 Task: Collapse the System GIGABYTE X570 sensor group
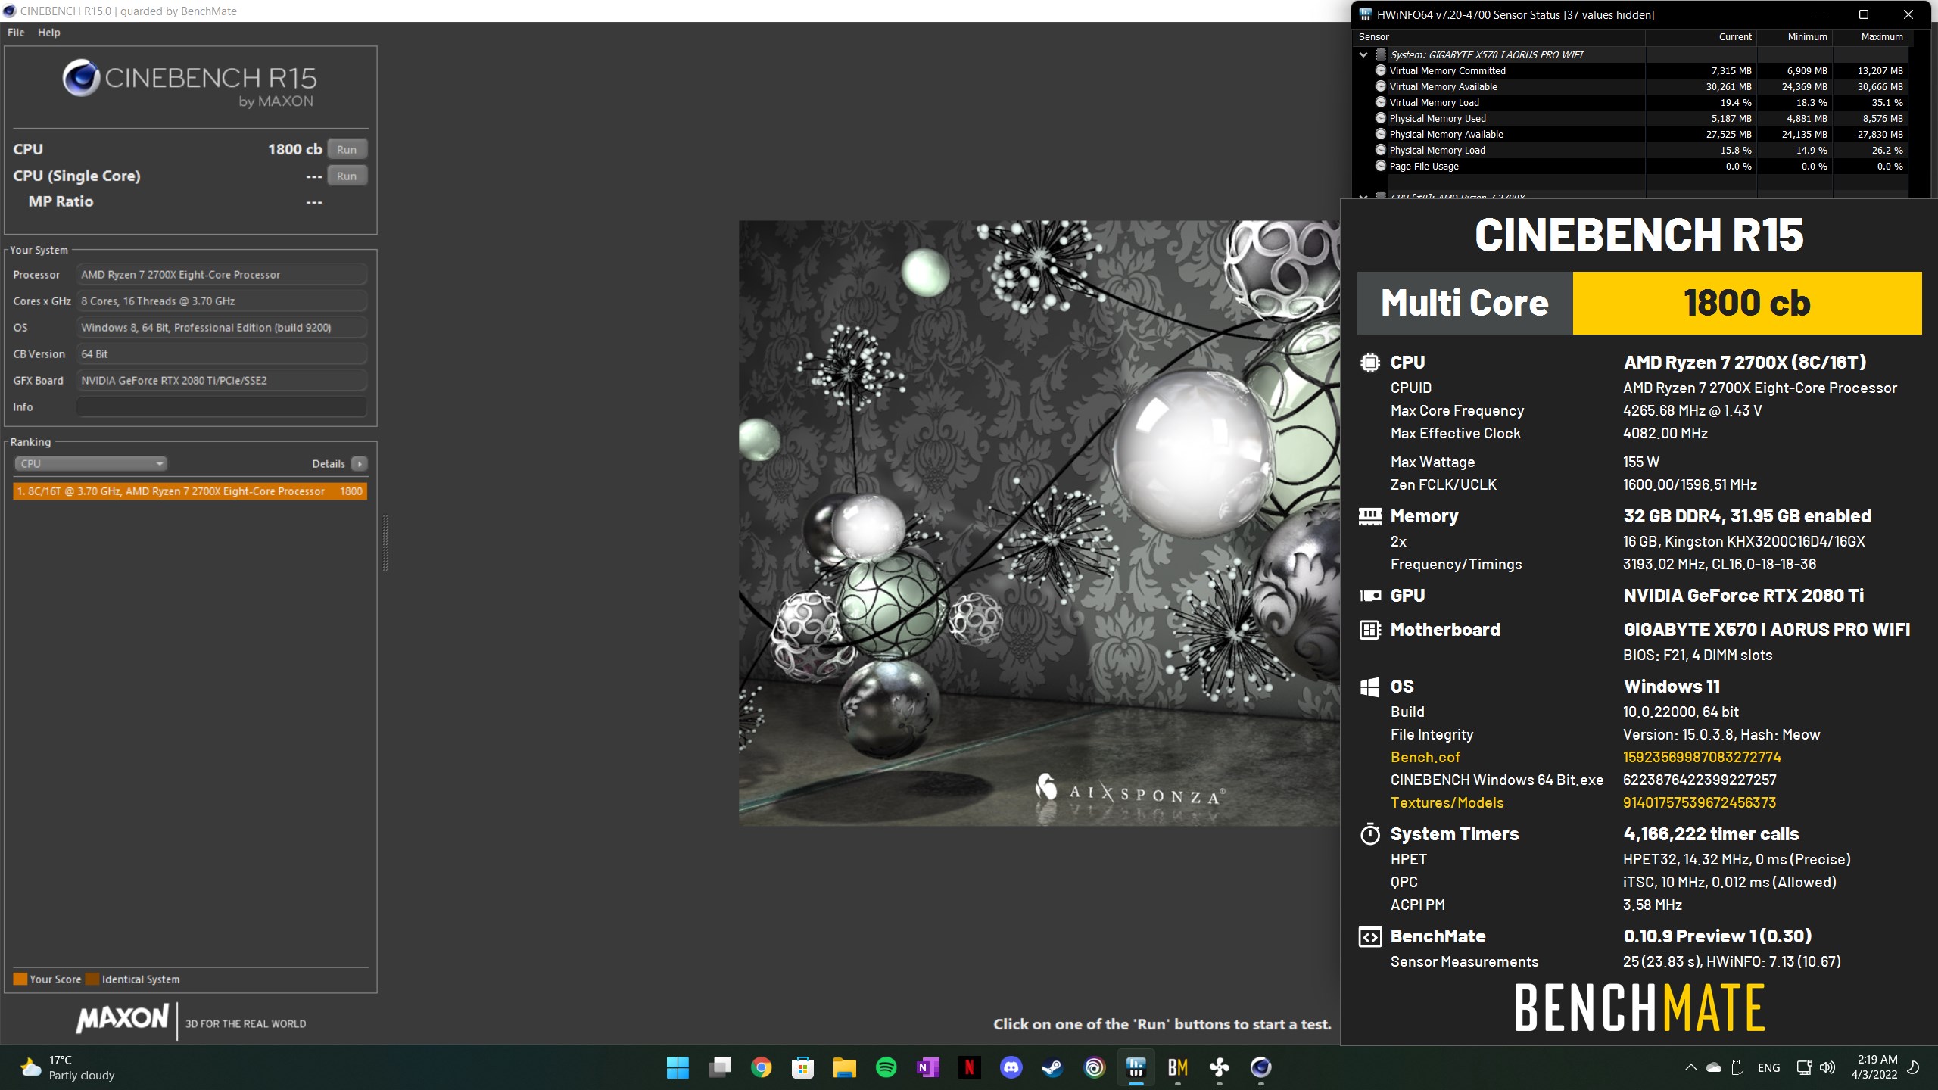pyautogui.click(x=1363, y=54)
